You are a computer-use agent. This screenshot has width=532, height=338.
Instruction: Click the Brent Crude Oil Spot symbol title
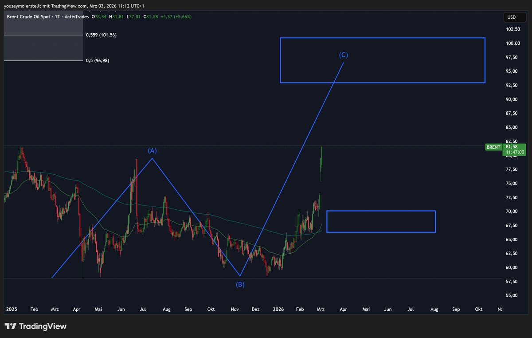29,16
